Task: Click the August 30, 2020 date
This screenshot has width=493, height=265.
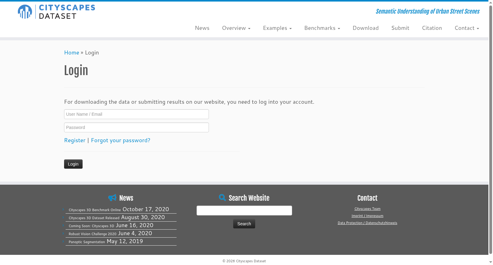Action: (x=143, y=217)
